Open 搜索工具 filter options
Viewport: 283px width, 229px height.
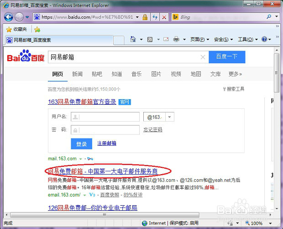(234, 89)
